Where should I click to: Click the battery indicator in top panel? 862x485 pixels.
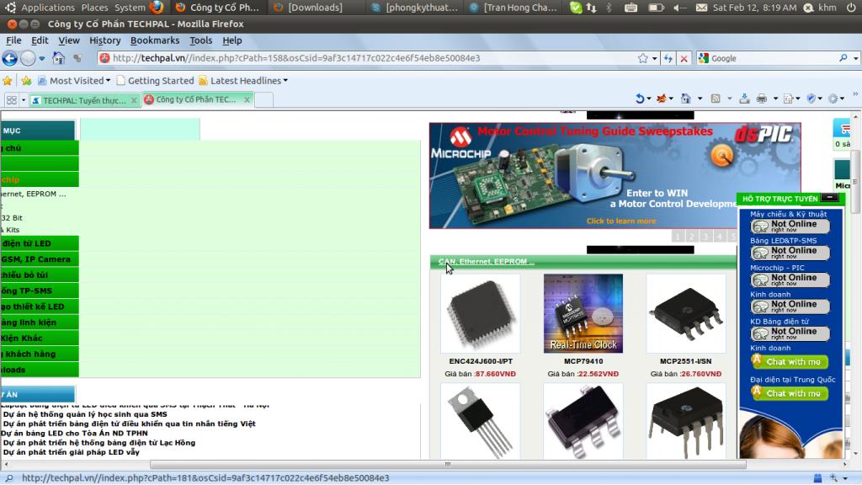[x=655, y=8]
